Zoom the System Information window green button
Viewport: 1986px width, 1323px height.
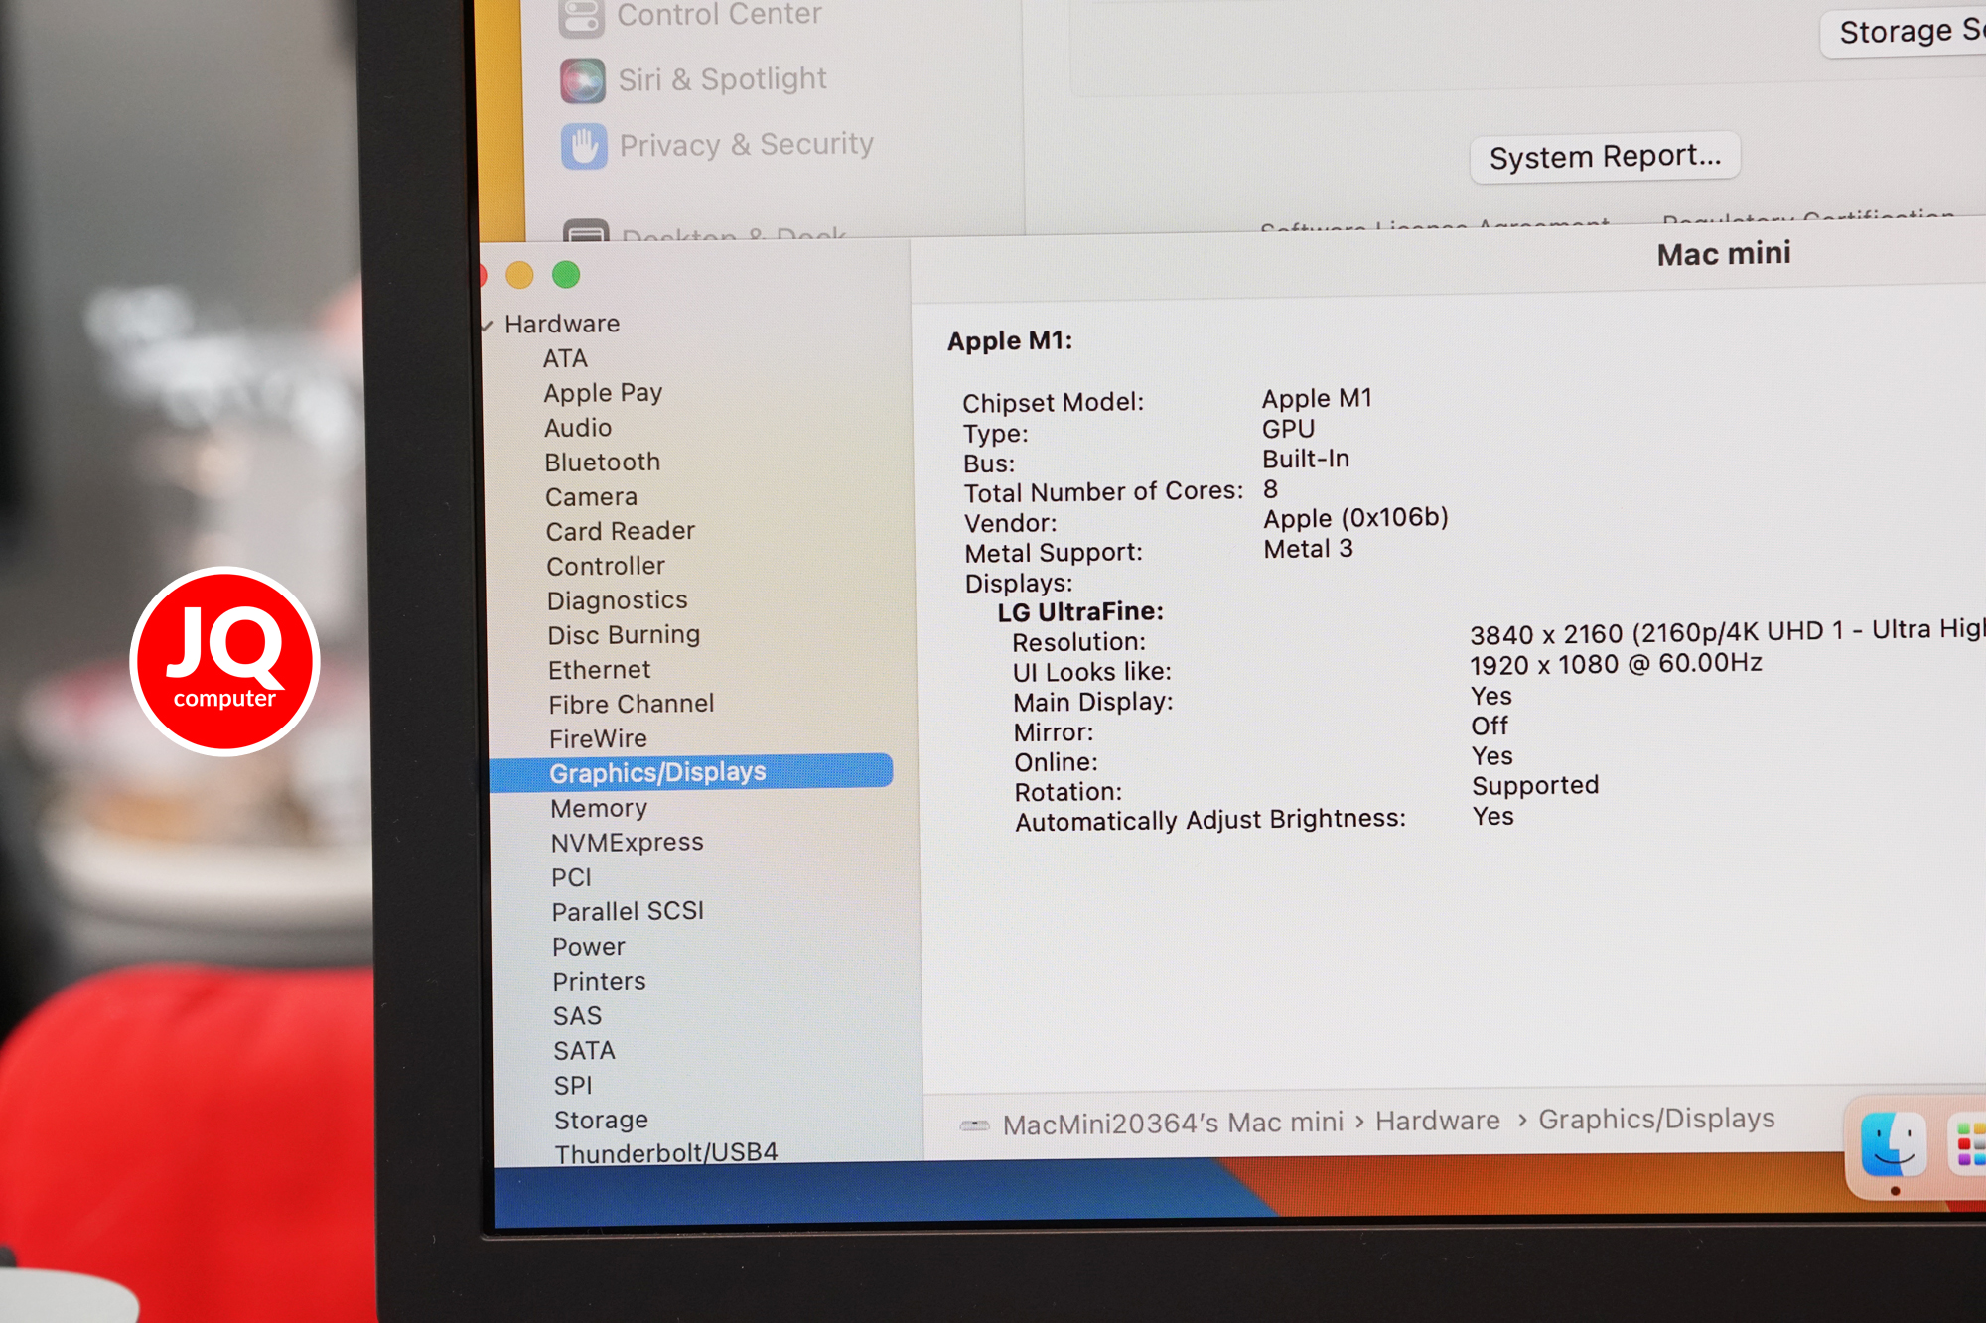click(566, 274)
